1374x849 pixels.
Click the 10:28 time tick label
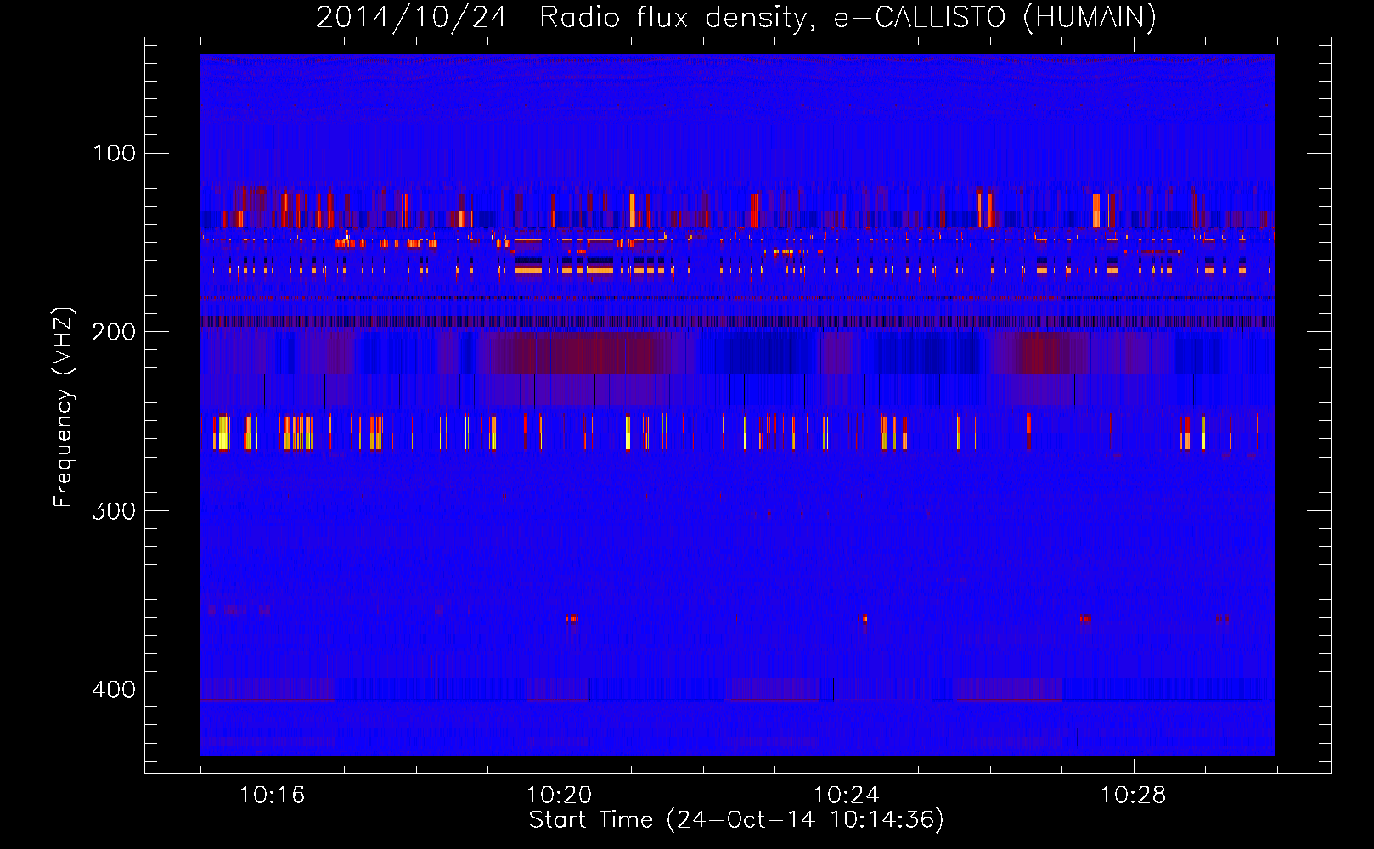(1133, 796)
